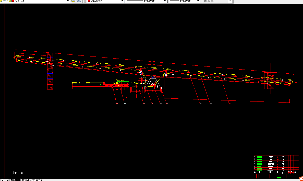Click the Make Object's Layer Current icon
Image resolution: width=303 pixels, height=181 pixels.
[73, 1]
